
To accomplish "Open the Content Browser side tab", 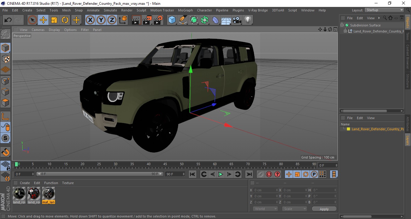I will point(408,57).
